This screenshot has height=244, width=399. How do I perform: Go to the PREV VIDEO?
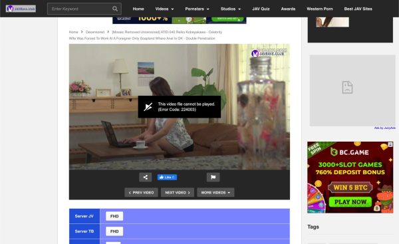tap(141, 193)
